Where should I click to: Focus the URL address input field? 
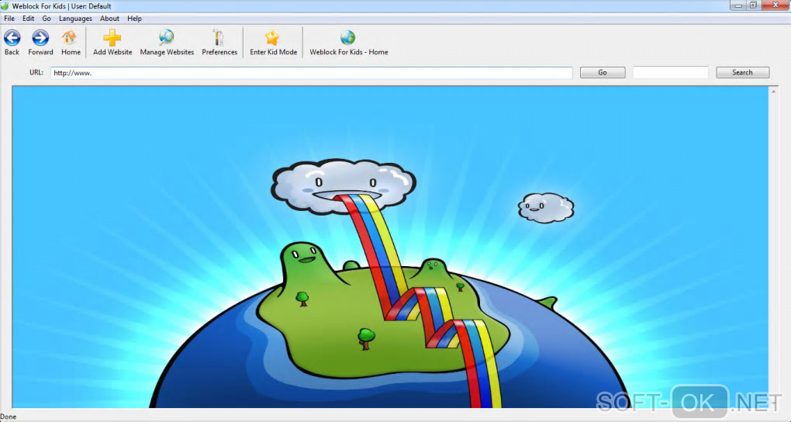tap(311, 73)
